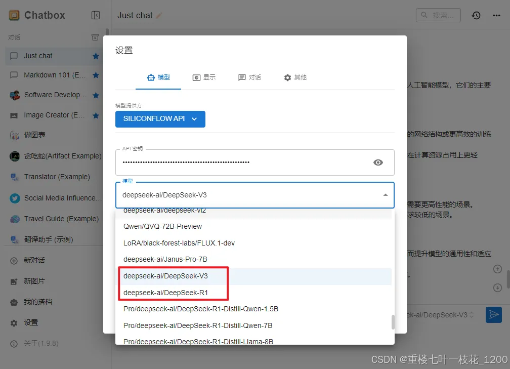Click the gear icon beside sidebar 设置
Image resolution: width=510 pixels, height=369 pixels.
[14, 323]
